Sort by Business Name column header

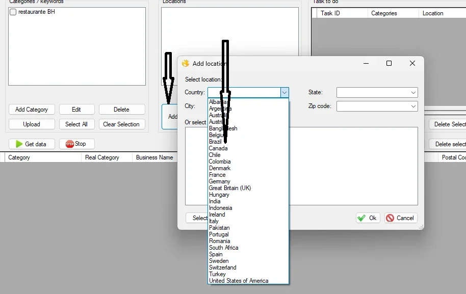[x=154, y=157]
